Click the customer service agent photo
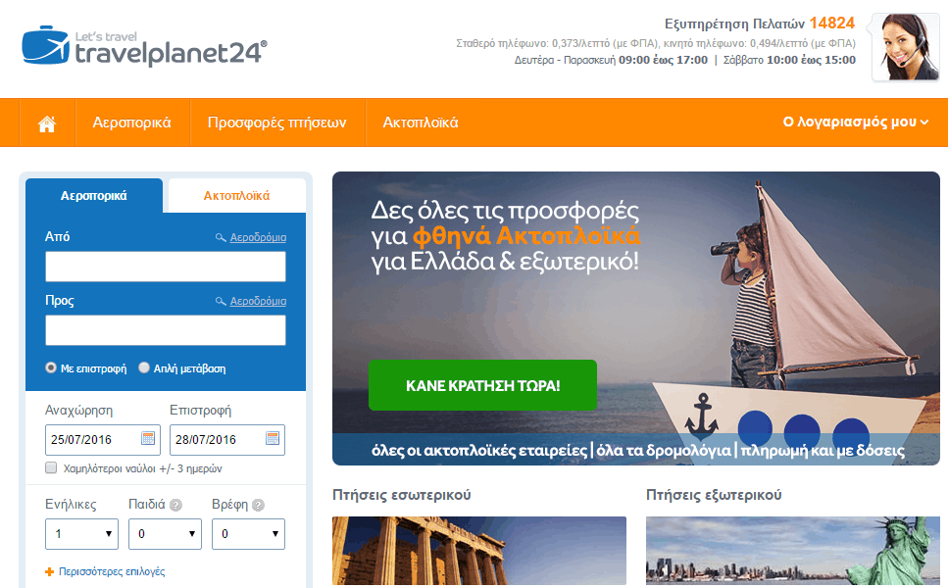Image resolution: width=948 pixels, height=588 pixels. (905, 46)
